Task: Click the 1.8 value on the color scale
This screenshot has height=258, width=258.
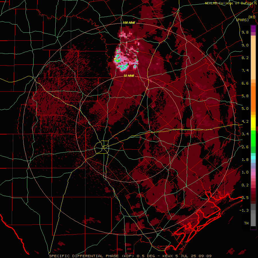Action: pyautogui.click(x=245, y=160)
